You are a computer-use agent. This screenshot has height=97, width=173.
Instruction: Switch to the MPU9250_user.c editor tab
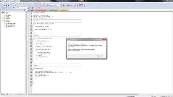(64, 10)
